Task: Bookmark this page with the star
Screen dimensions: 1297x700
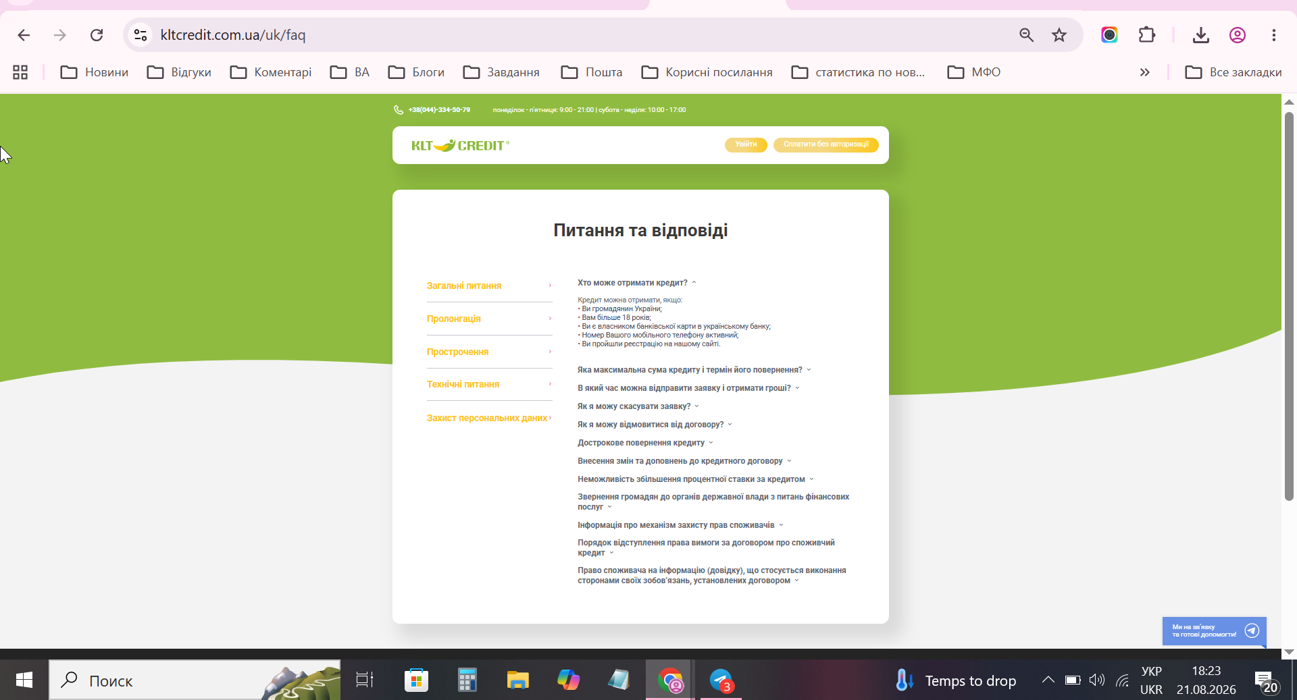Action: (x=1059, y=35)
